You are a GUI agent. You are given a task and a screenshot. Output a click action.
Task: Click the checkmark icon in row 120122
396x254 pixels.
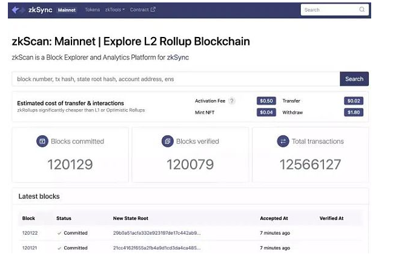59,233
